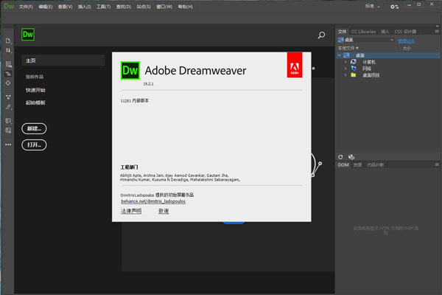
Task: Click the connect-to-server icon beside refresh
Action: [351, 157]
